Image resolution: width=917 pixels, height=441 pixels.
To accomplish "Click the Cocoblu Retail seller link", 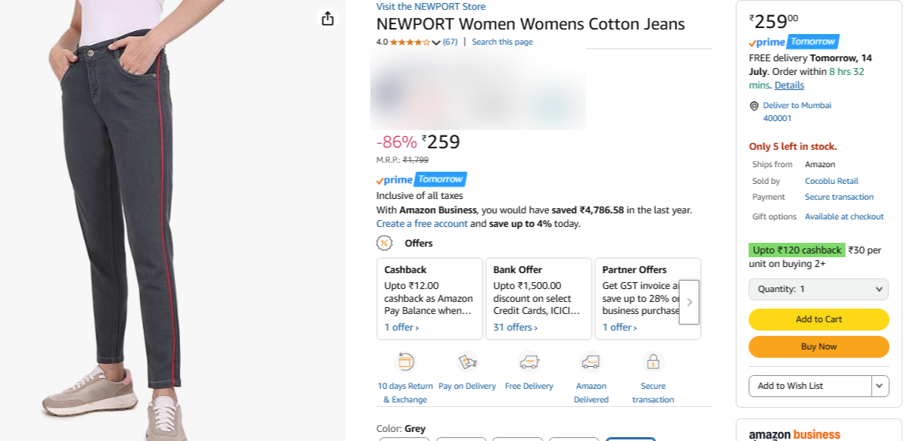I will click(831, 181).
